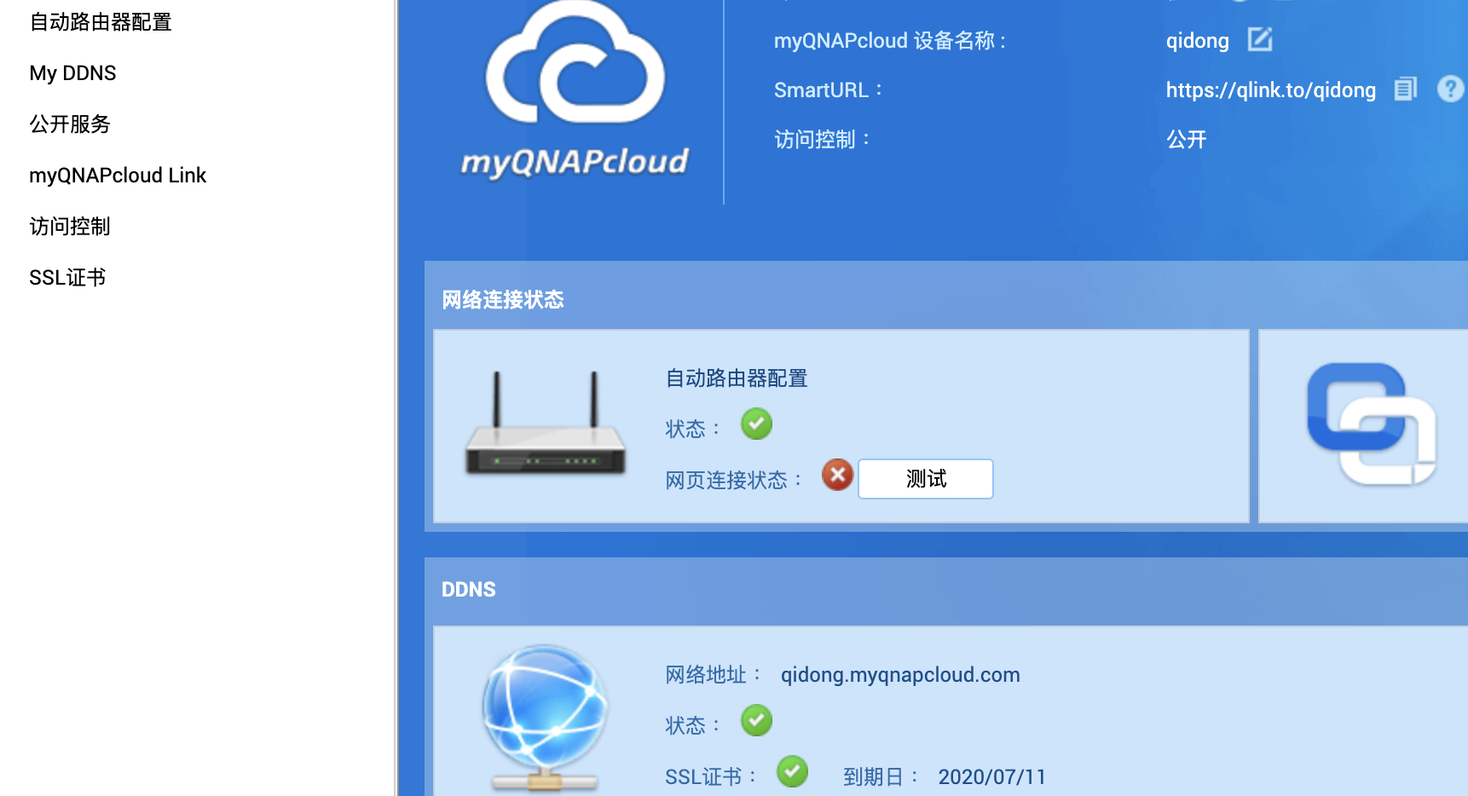Click the 到期日 label

pos(881,777)
